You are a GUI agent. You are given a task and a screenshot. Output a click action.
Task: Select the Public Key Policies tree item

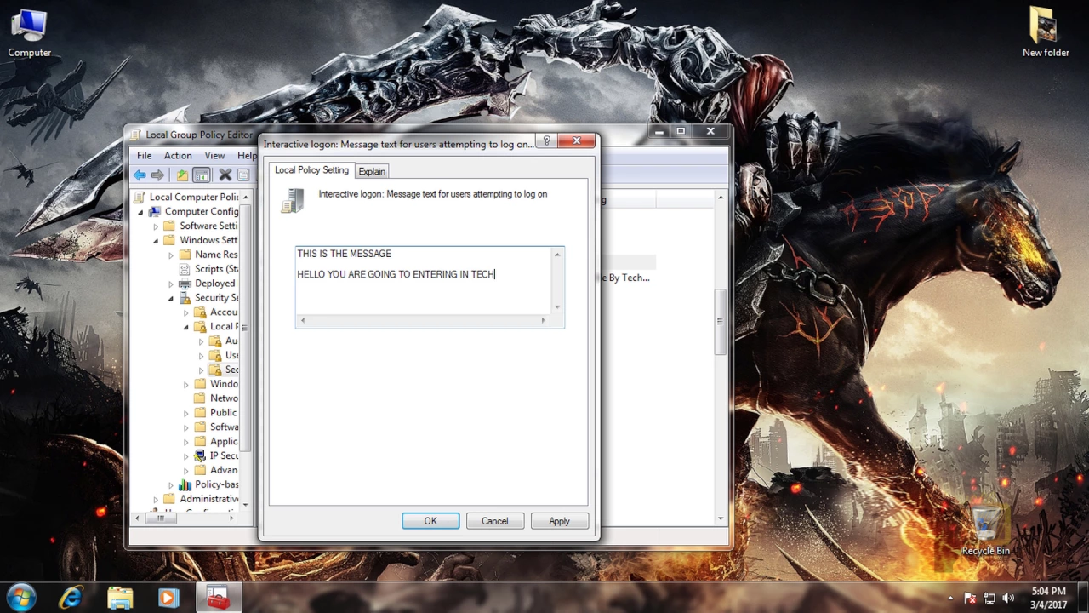click(x=215, y=413)
